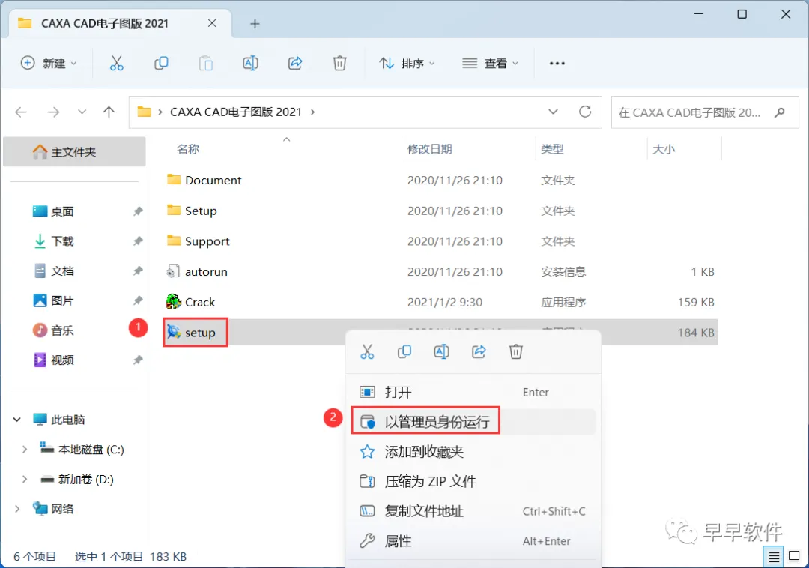Viewport: 809px width, 568px height.
Task: Collapse the 此电脑 tree node
Action: (17, 420)
